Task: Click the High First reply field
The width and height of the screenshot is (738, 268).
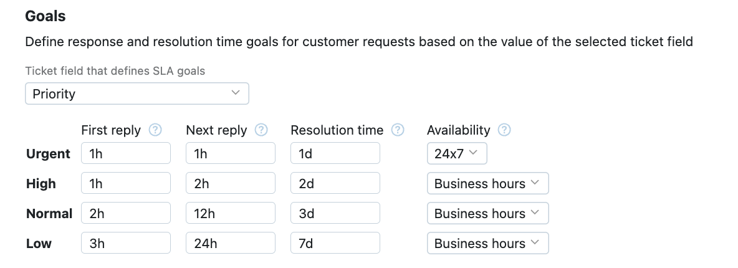Action: pos(126,184)
